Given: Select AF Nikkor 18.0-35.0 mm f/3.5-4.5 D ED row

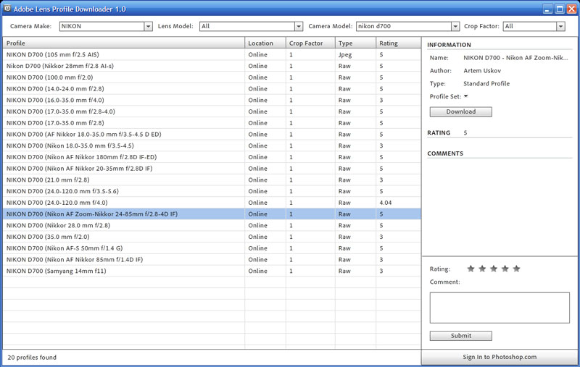Looking at the screenshot, I should click(212, 135).
